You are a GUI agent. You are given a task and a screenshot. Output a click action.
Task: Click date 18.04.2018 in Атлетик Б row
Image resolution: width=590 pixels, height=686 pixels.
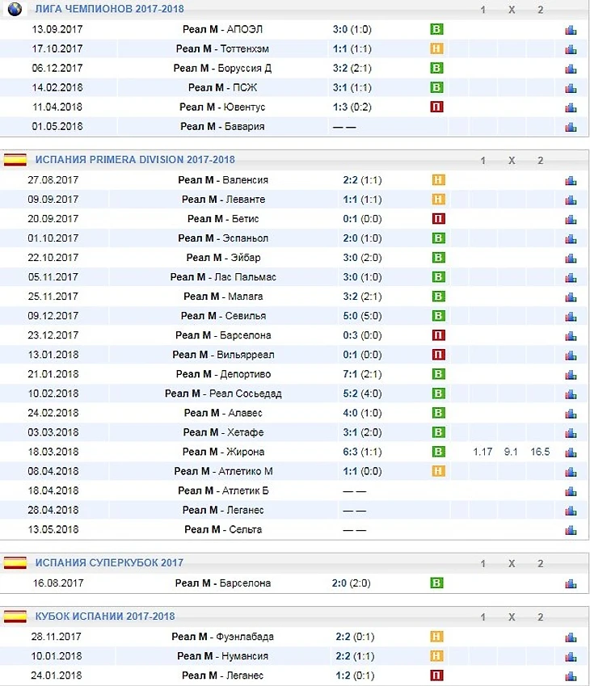coord(53,490)
